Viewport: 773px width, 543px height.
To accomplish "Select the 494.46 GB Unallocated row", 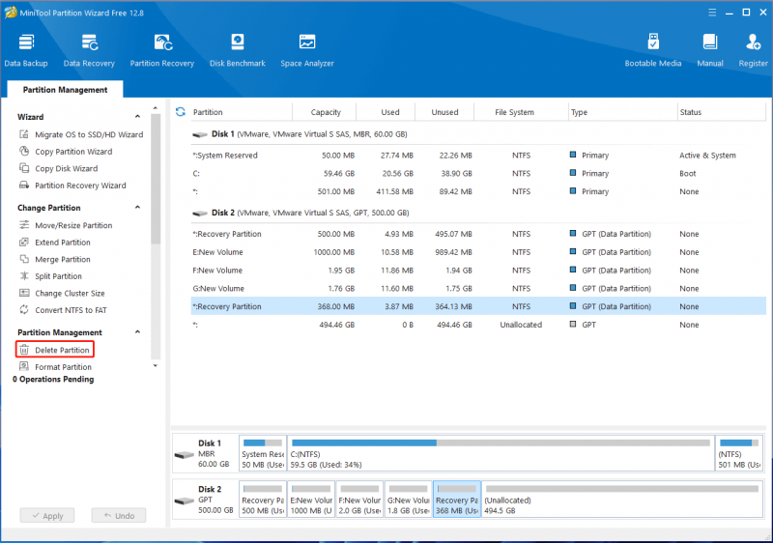I will point(478,325).
